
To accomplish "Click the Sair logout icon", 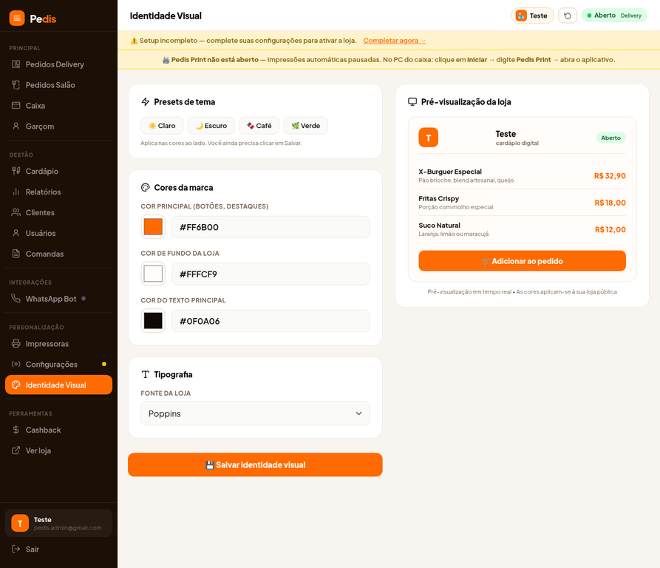I will (16, 549).
